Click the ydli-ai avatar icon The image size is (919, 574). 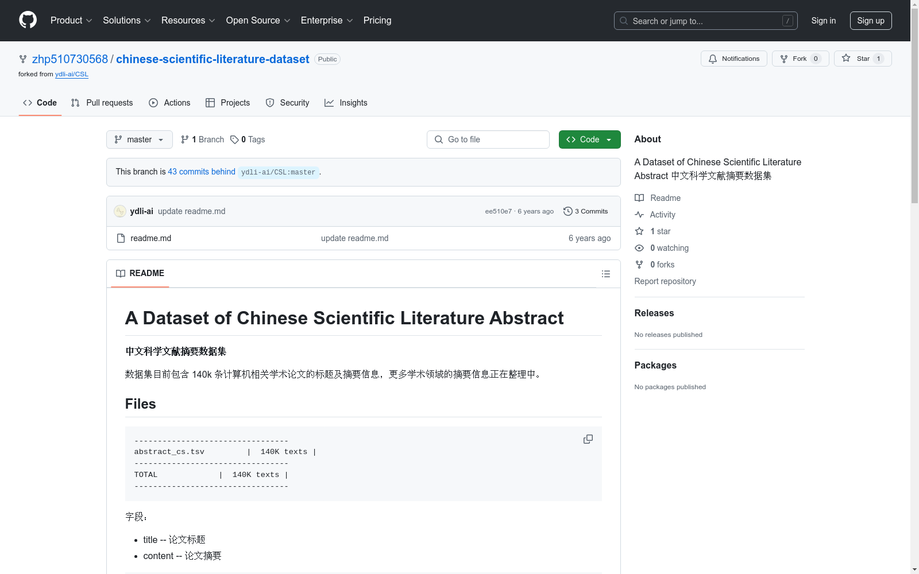pyautogui.click(x=120, y=211)
